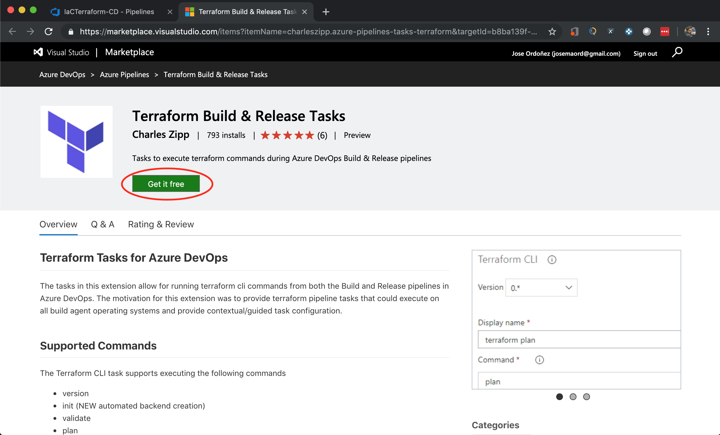Select the second carousel dot
720x435 pixels.
(x=573, y=396)
